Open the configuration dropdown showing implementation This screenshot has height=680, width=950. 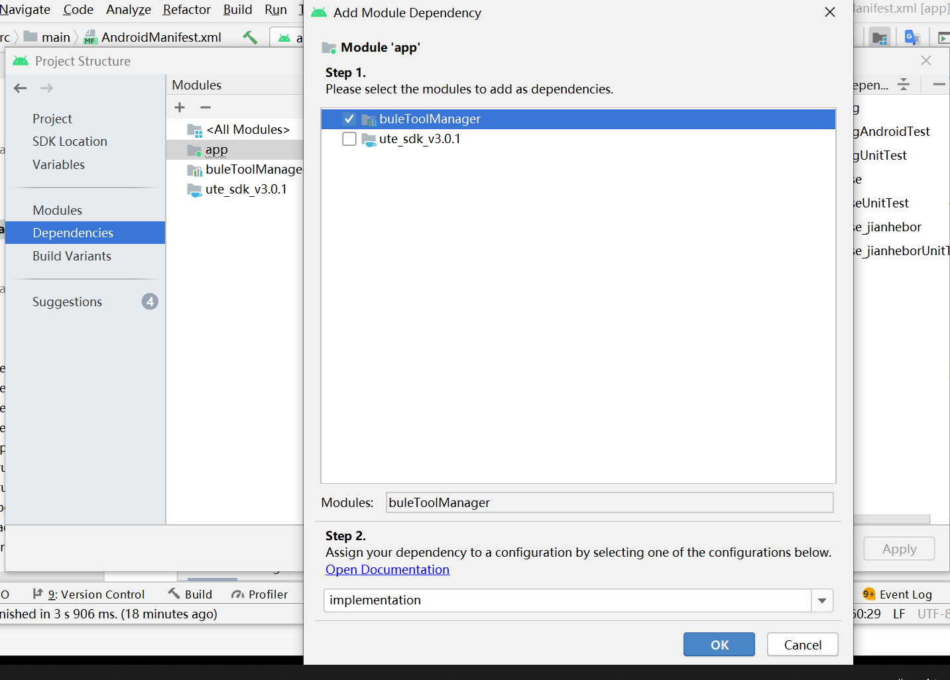point(822,600)
